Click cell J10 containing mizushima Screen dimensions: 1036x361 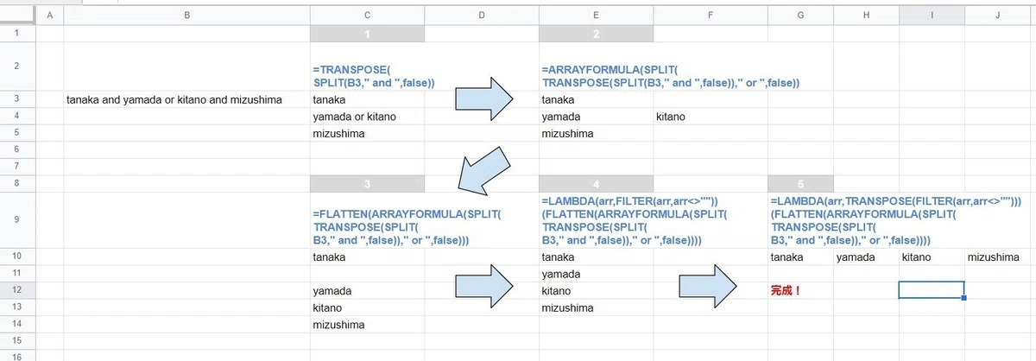tap(1000, 257)
